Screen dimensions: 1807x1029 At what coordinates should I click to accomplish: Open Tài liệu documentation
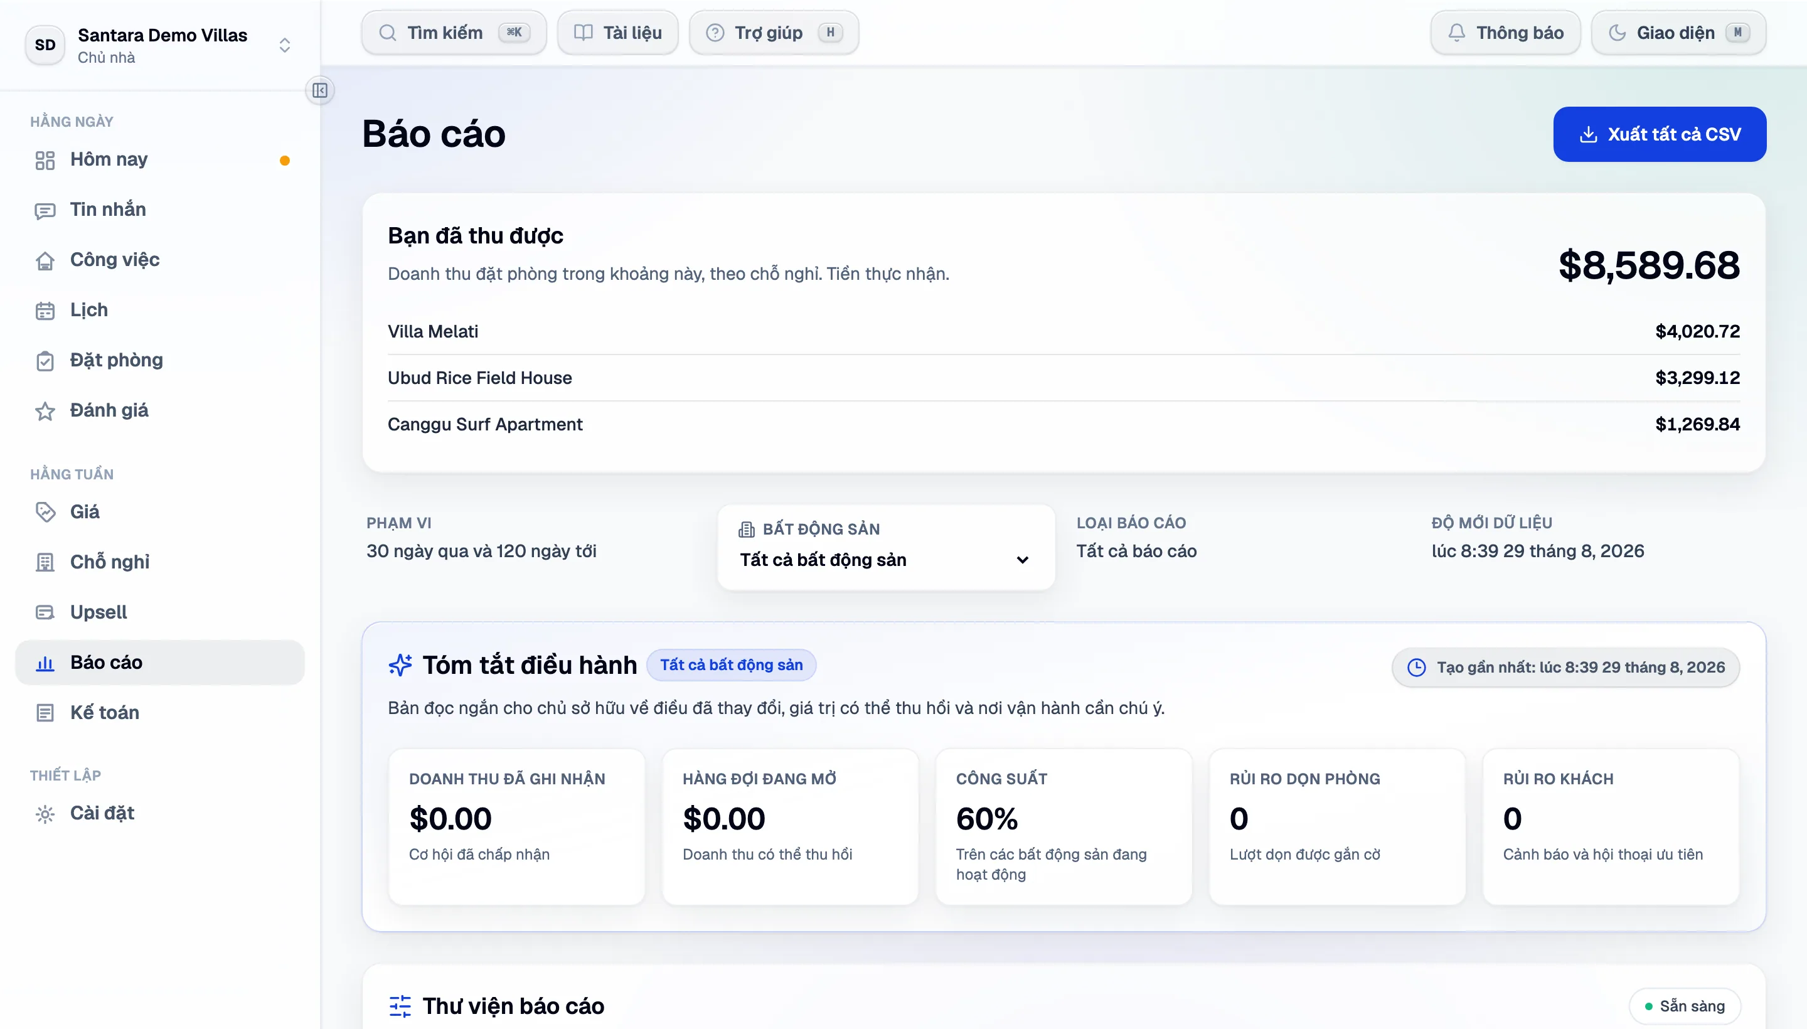[x=617, y=33]
